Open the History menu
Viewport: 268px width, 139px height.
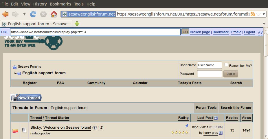40,4
